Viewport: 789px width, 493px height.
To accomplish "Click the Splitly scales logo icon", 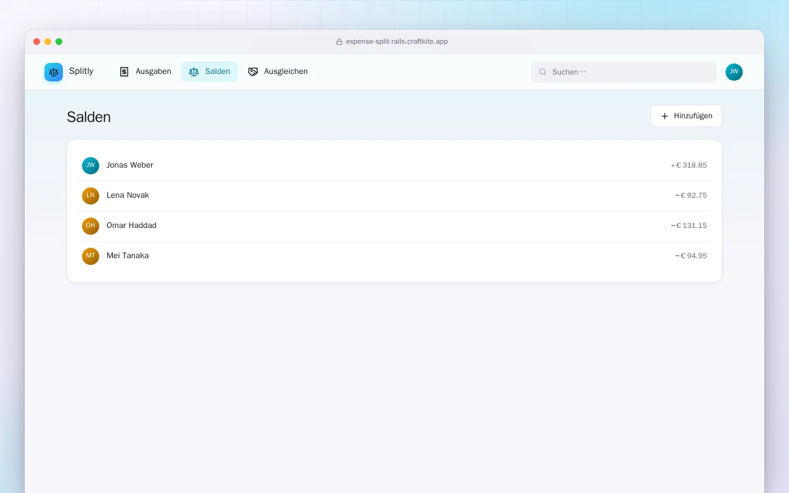I will point(54,72).
